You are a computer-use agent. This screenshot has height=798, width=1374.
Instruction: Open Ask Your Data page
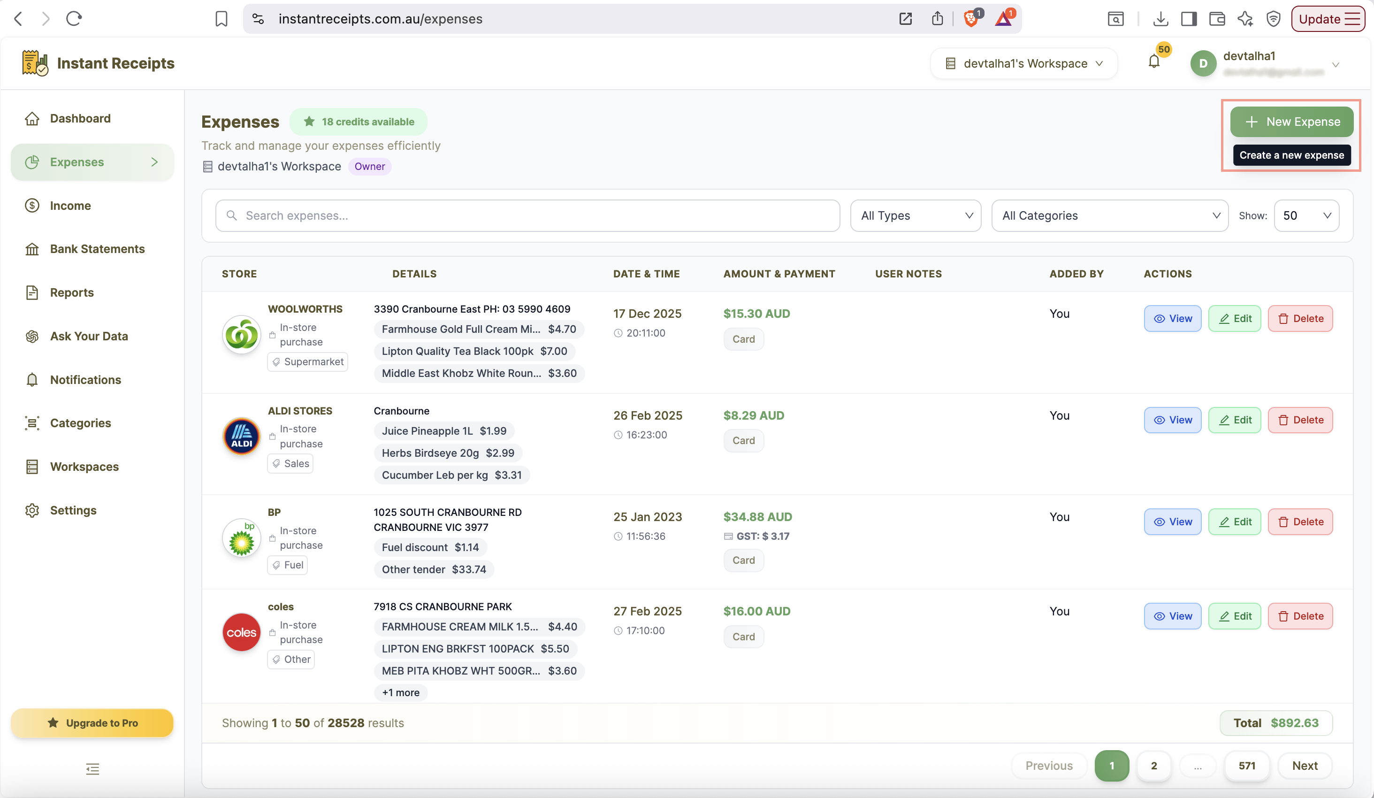pyautogui.click(x=92, y=336)
